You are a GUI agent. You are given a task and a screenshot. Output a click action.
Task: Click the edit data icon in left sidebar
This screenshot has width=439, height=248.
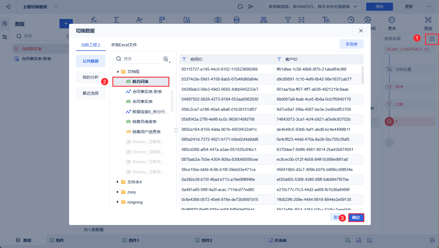(x=5, y=24)
